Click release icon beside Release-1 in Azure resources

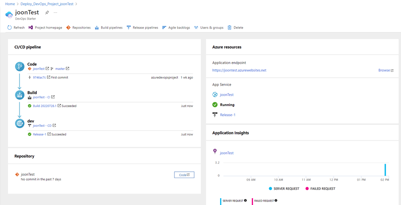click(215, 114)
